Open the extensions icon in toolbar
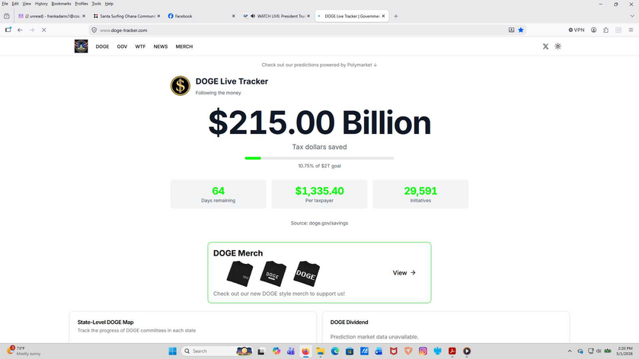This screenshot has width=639, height=359. tap(606, 30)
